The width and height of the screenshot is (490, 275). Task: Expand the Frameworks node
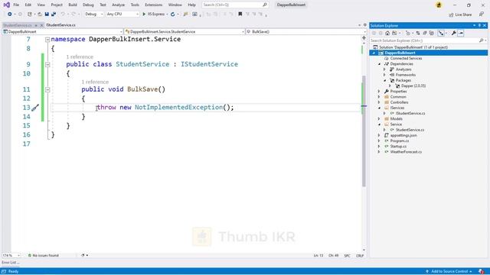click(x=384, y=75)
